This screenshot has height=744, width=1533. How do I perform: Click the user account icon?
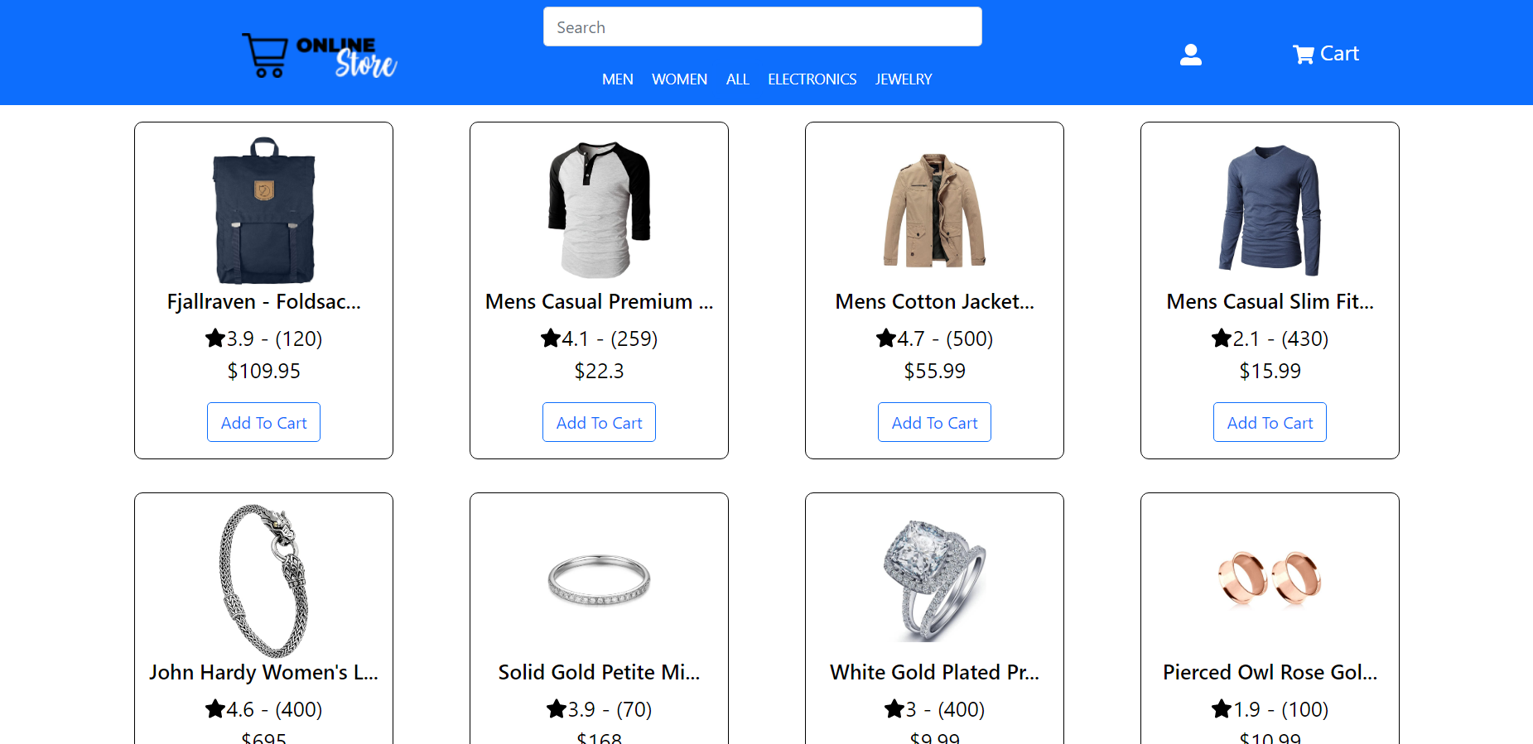[1190, 54]
